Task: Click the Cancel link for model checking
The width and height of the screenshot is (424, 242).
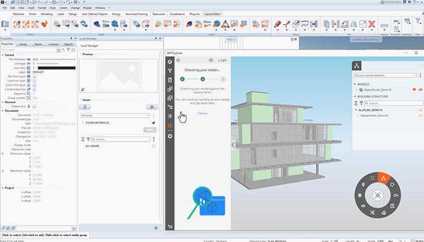Action: coord(202,113)
